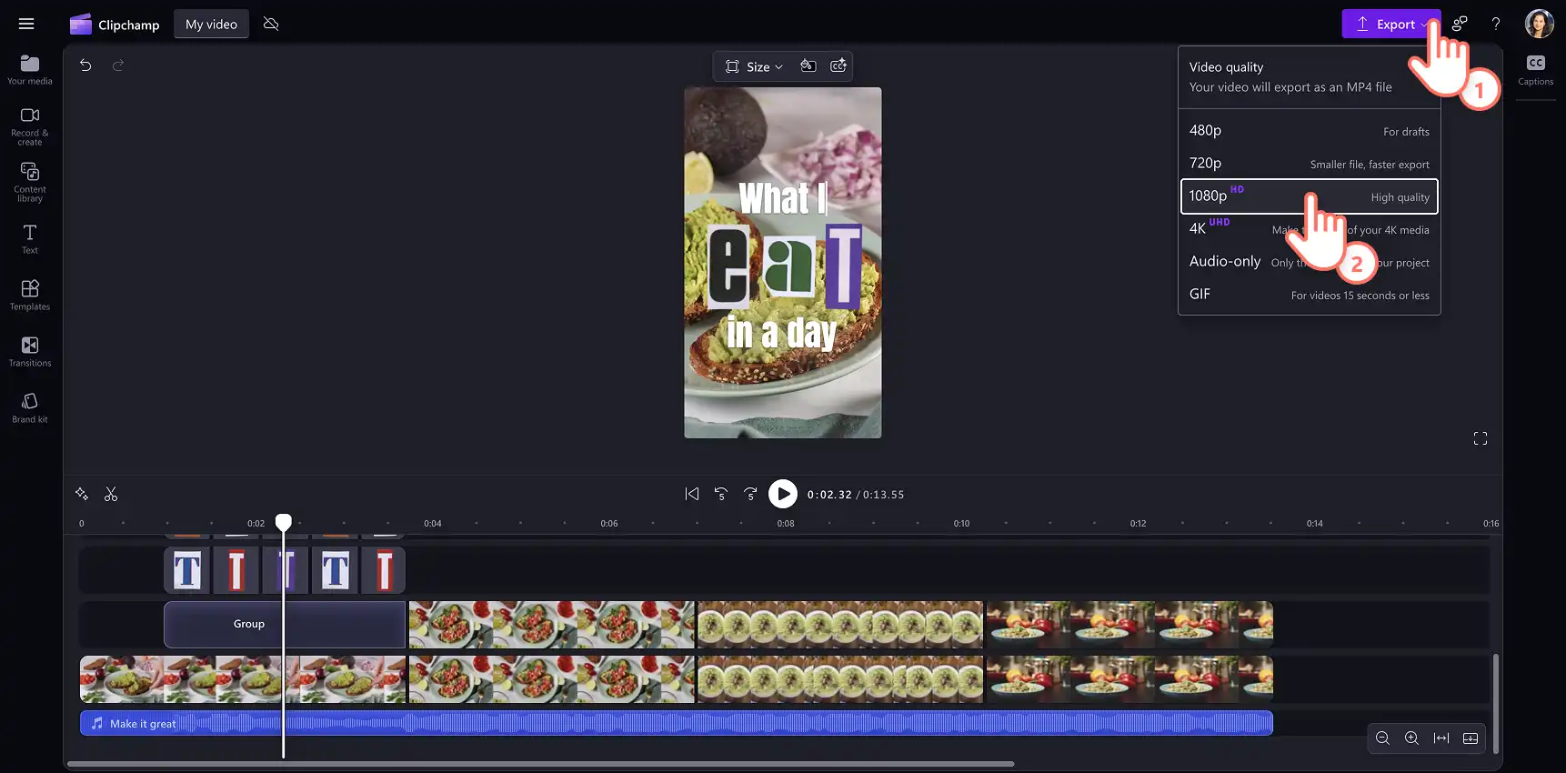Skip to the start of video
This screenshot has height=773, width=1566.
692,494
